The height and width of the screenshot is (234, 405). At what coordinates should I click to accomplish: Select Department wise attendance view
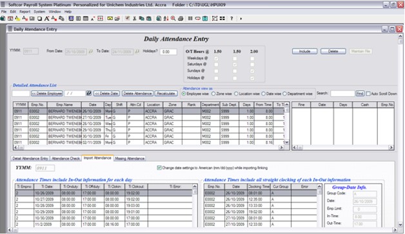(284, 93)
